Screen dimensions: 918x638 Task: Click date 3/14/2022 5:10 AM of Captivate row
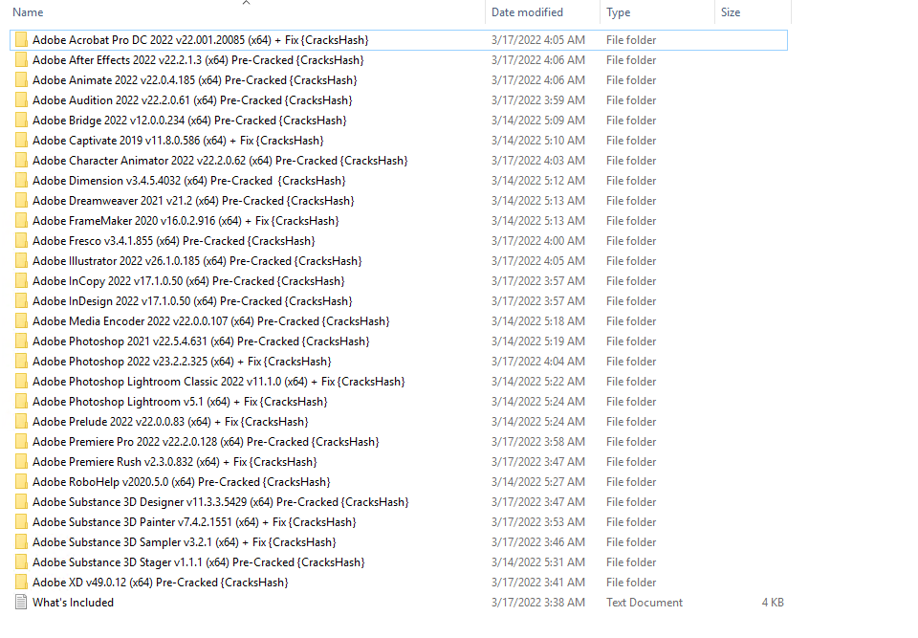(538, 140)
